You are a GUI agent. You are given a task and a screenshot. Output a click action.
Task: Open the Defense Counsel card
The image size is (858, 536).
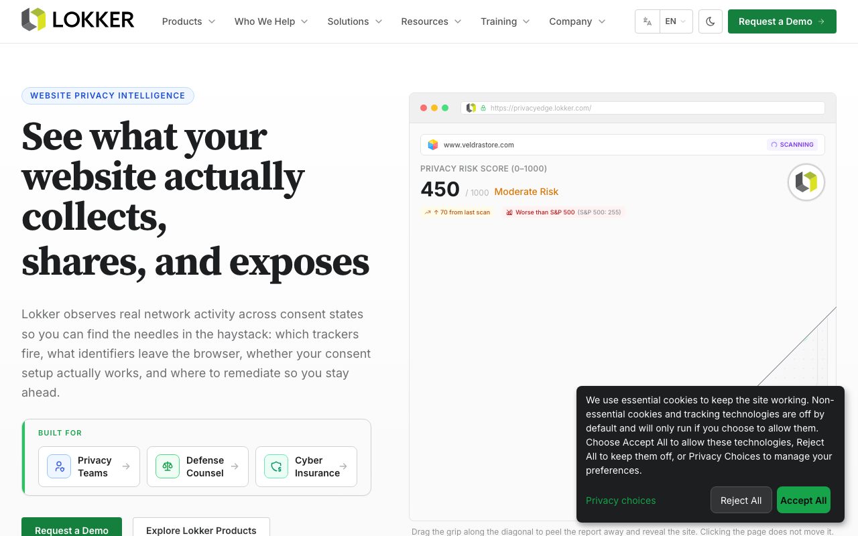point(198,466)
